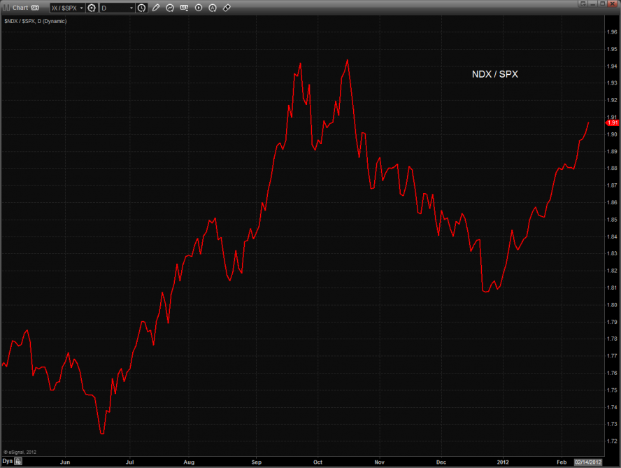The height and width of the screenshot is (468, 621).
Task: Click the Dec label on time axis
Action: (441, 462)
